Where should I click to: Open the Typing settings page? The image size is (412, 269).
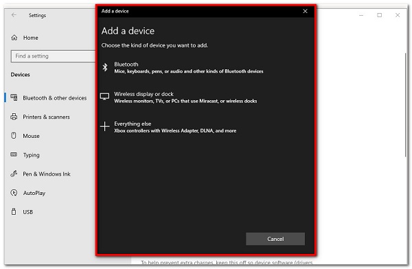pyautogui.click(x=32, y=155)
